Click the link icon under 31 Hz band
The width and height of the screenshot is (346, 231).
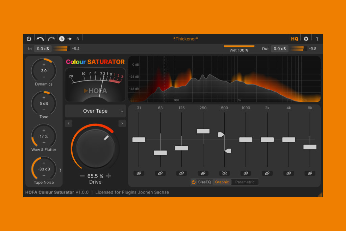tap(139, 173)
